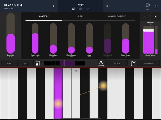Image resolution: width=161 pixels, height=120 pixels.
Task: Click the Octave - button
Action: [x=9, y=63]
